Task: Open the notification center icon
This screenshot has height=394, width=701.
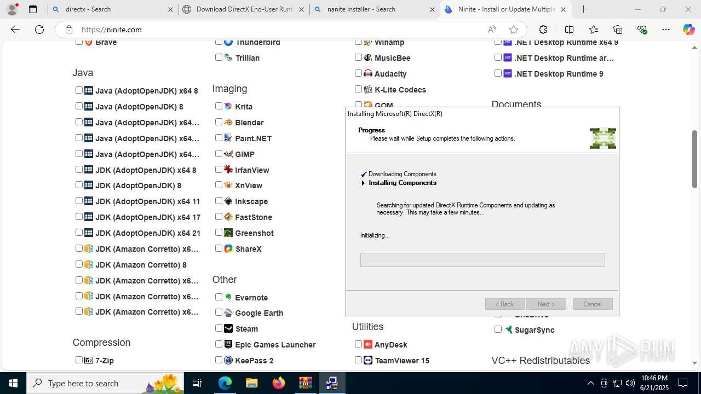Action: click(683, 383)
